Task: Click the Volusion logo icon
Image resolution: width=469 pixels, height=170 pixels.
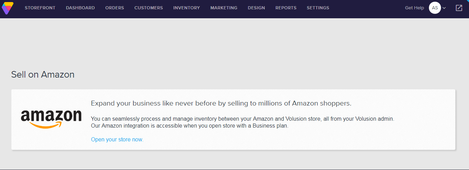Action: pos(8,8)
